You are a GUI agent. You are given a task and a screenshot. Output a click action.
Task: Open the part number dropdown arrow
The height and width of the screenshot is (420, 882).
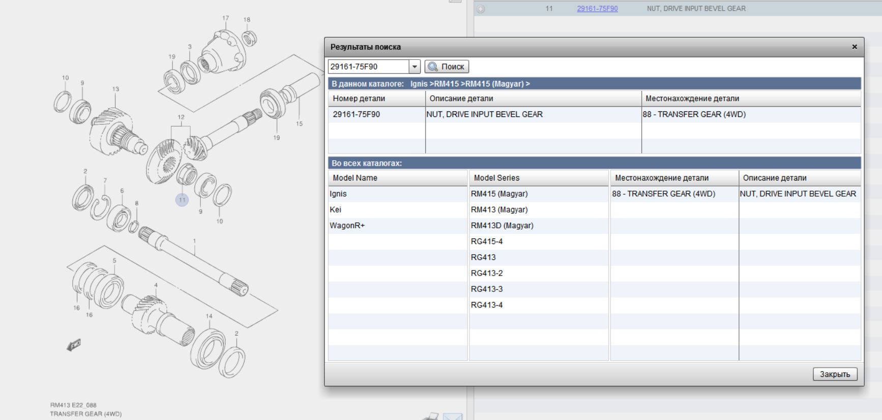(415, 67)
